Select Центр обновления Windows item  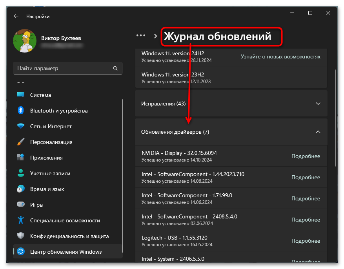[x=67, y=252]
